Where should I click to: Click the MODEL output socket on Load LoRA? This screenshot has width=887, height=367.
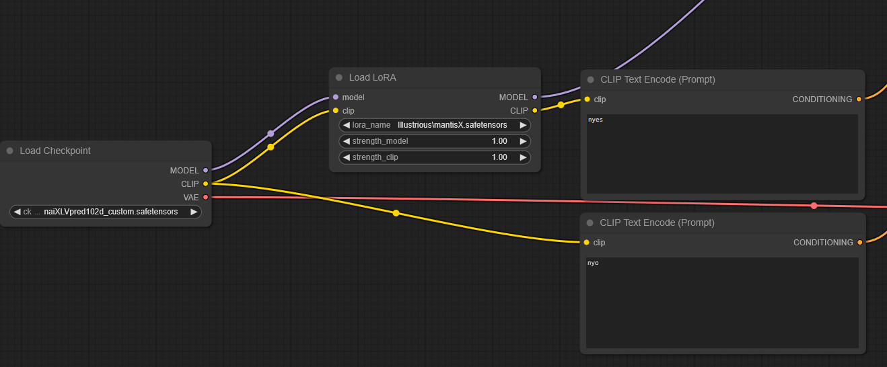click(535, 97)
